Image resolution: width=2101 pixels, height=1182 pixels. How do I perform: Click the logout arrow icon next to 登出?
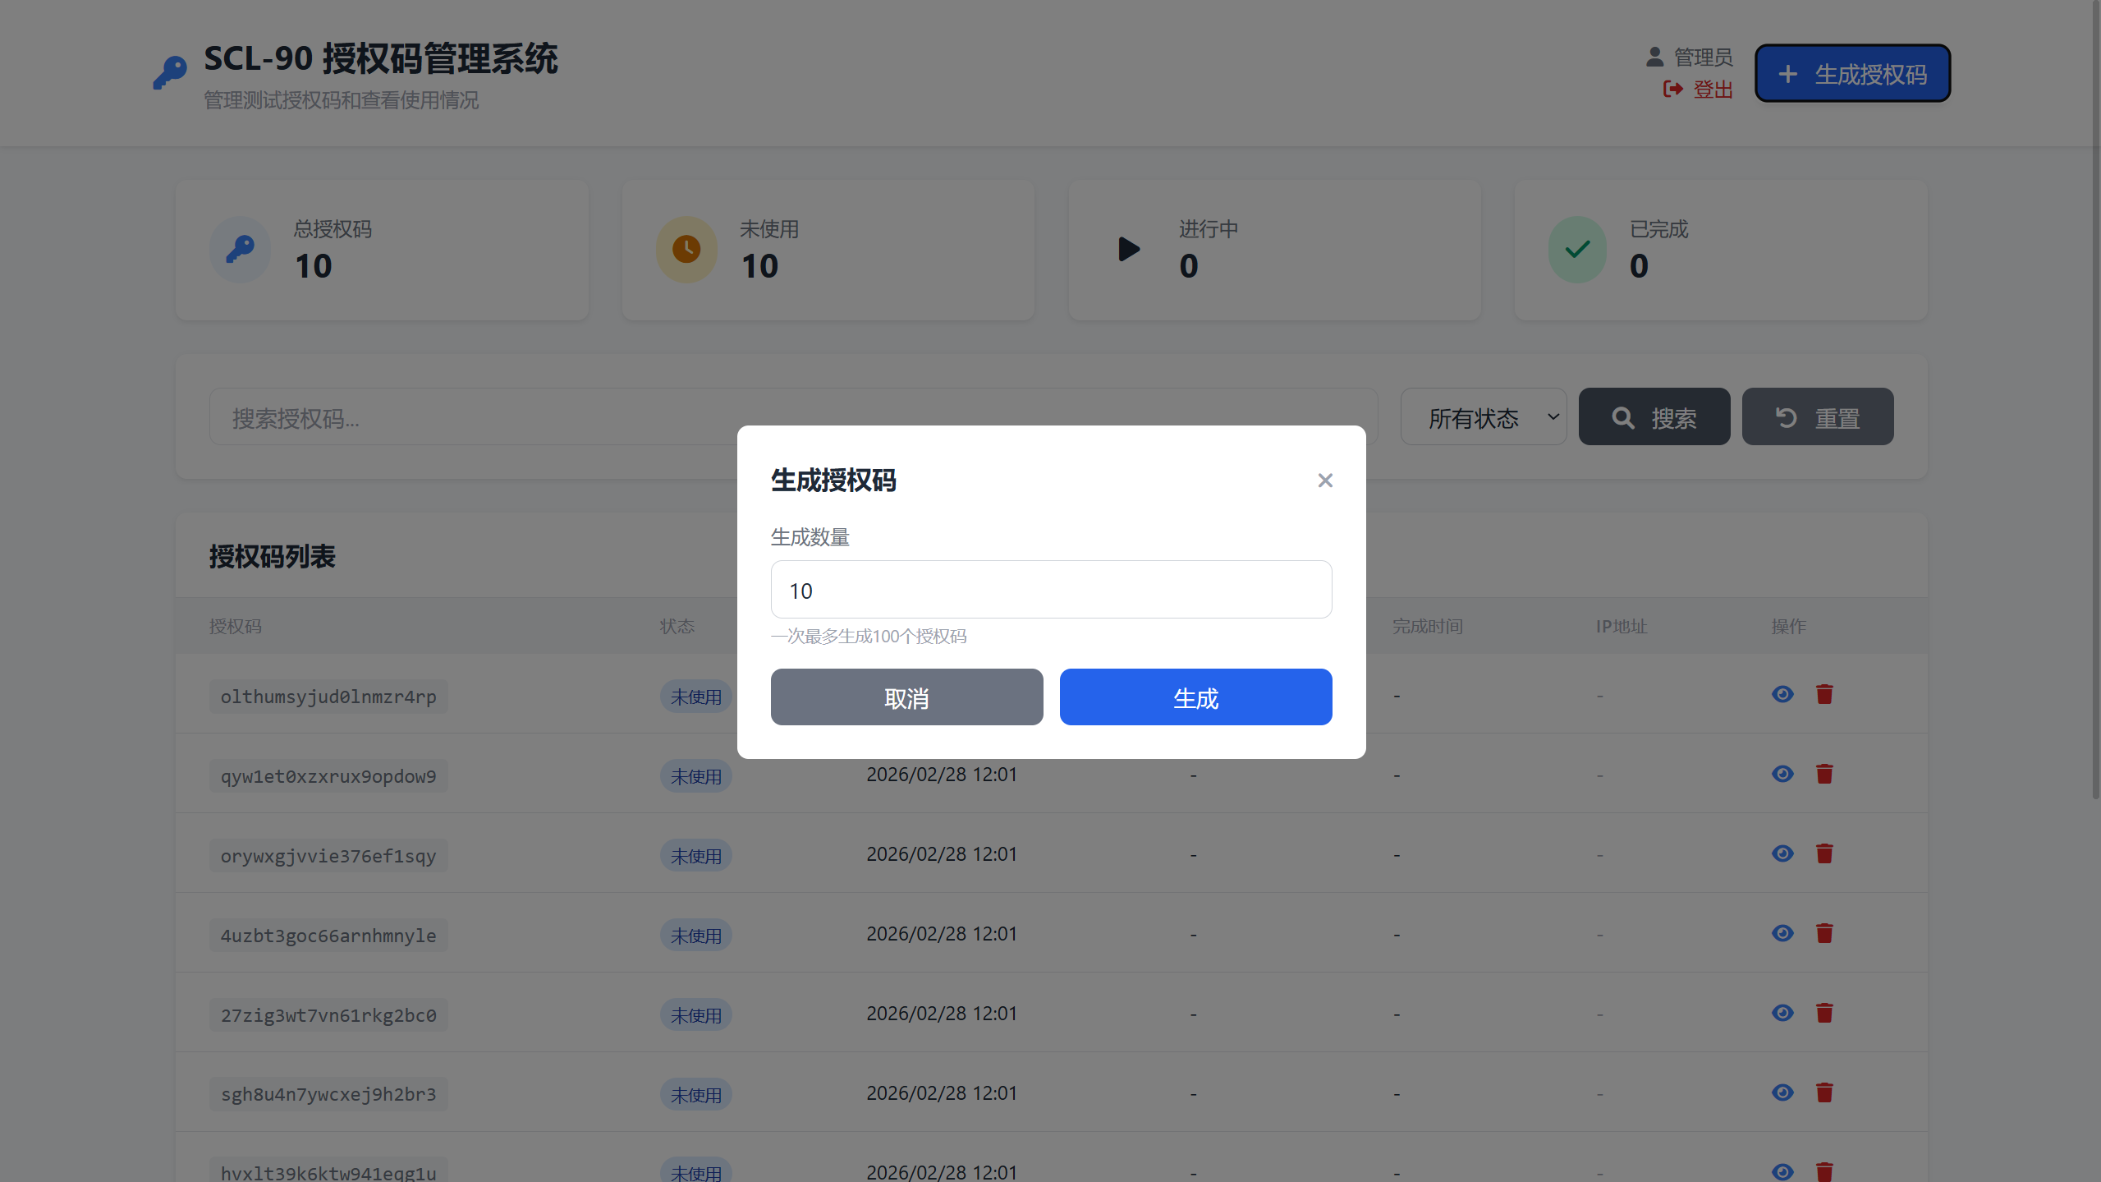tap(1672, 90)
